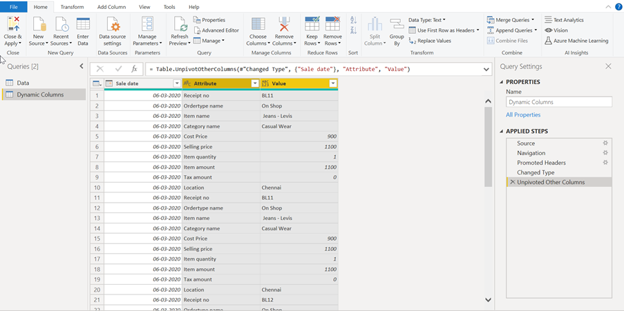Expand the formula bar
This screenshot has width=624, height=311.
click(486, 69)
